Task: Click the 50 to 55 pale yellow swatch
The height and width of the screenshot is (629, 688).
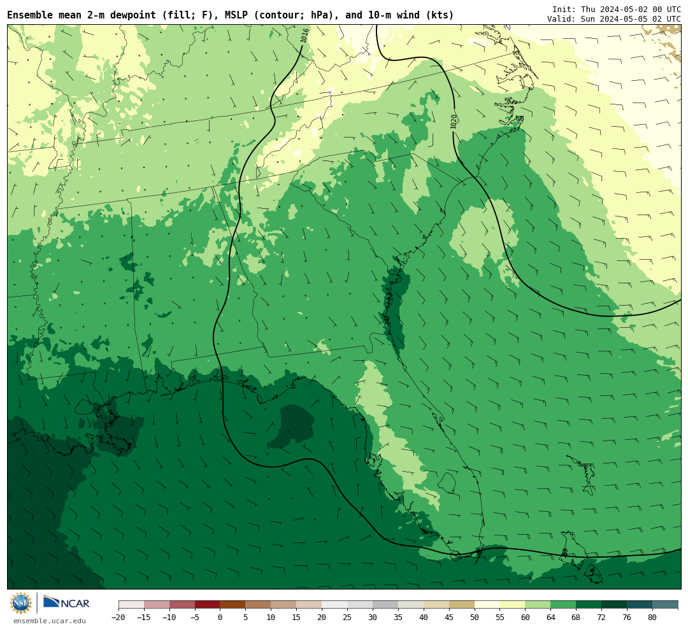Action: (487, 605)
